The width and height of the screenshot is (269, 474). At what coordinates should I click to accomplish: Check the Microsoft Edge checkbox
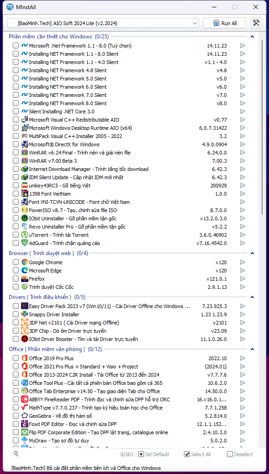point(16,271)
